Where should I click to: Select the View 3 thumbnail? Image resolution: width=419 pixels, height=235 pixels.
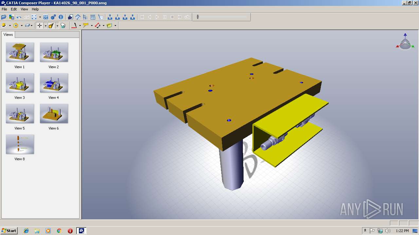(20, 83)
